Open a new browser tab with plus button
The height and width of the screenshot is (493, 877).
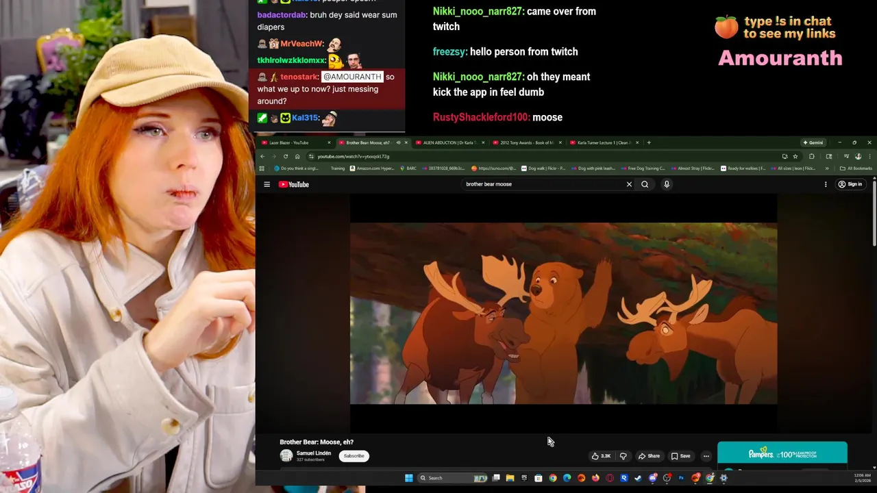649,142
